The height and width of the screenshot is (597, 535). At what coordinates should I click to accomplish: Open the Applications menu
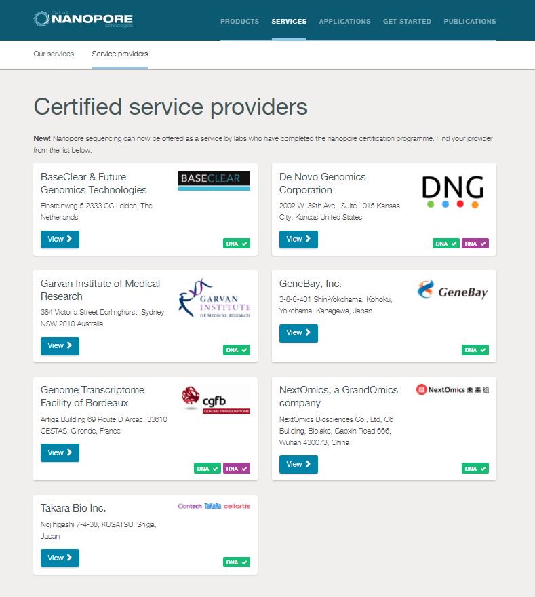click(344, 21)
